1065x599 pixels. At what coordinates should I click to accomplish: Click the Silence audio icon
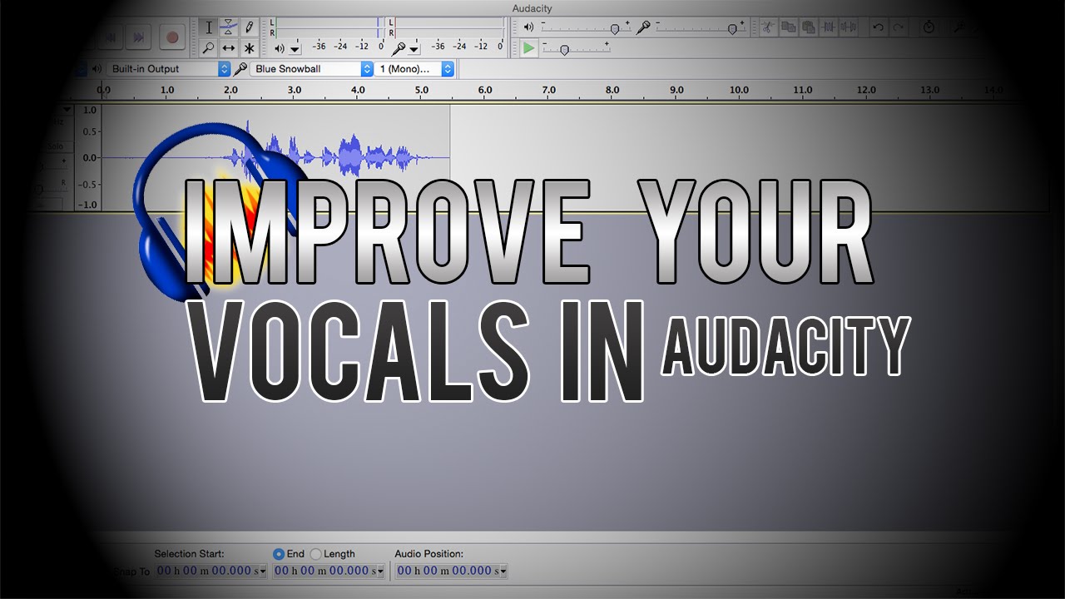(849, 27)
